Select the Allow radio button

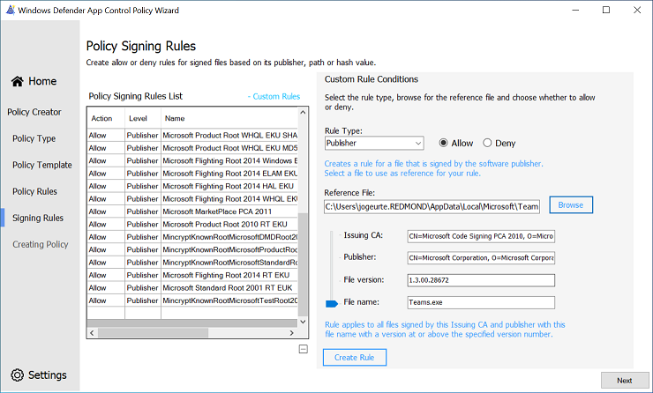tap(444, 143)
